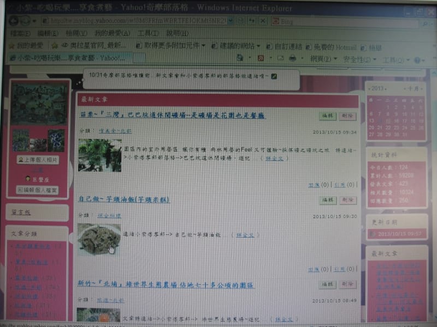Open the 編輯(E) menu in menu bar
The image size is (437, 327).
48,34
